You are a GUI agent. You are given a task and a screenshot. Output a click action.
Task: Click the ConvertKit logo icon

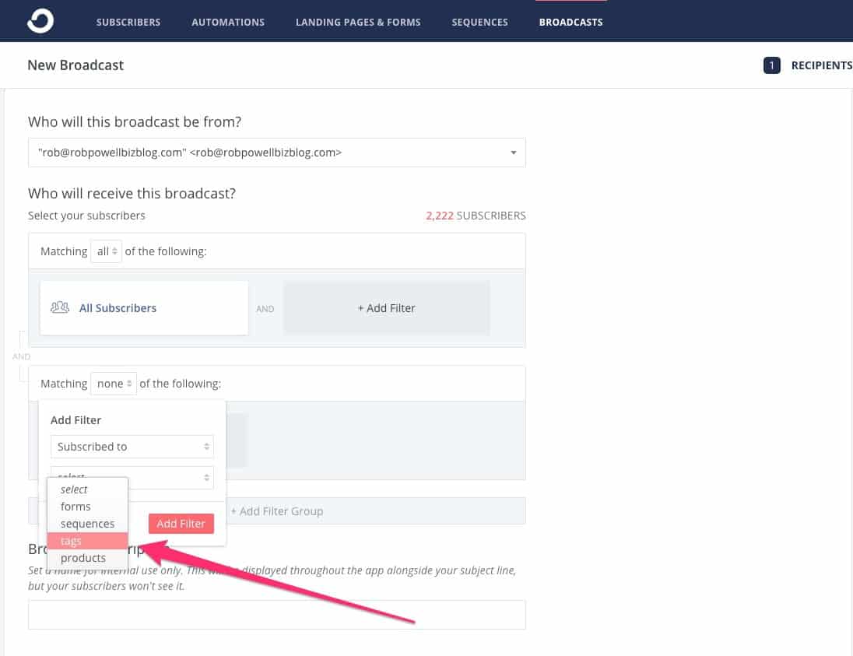40,21
